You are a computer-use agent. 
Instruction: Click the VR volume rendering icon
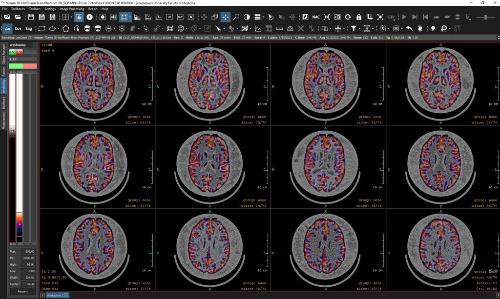[x=169, y=17]
